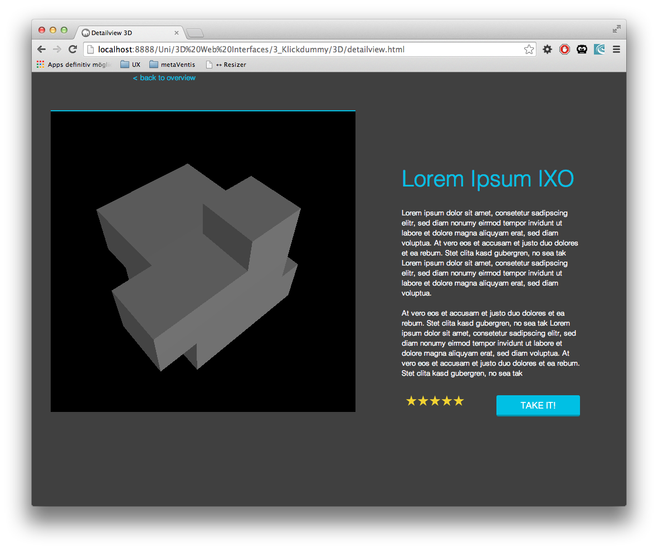Image resolution: width=658 pixels, height=550 pixels.
Task: Click the "< back to overview" link
Action: [164, 78]
